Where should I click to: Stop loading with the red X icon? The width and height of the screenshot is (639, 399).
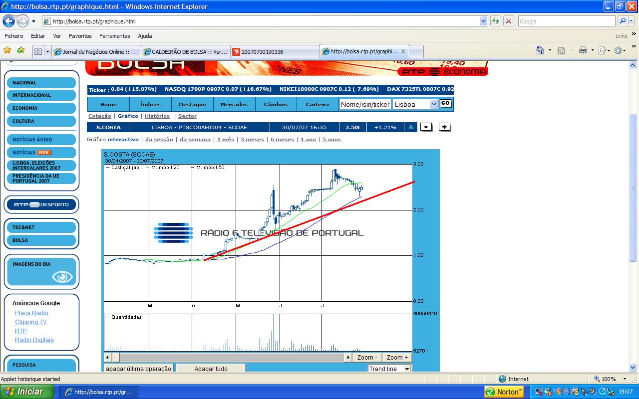(509, 21)
